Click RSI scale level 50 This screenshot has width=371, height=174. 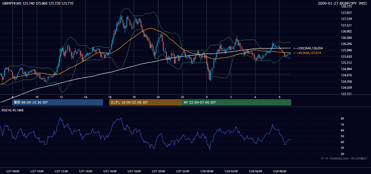pos(342,136)
